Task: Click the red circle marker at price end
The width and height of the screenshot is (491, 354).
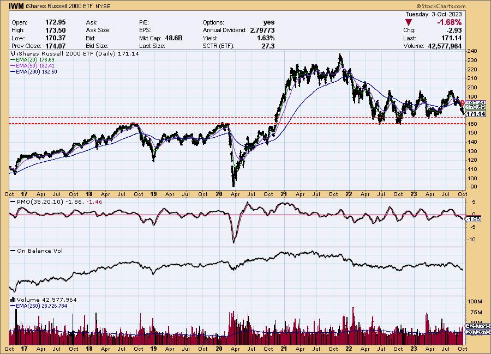Action: point(463,102)
